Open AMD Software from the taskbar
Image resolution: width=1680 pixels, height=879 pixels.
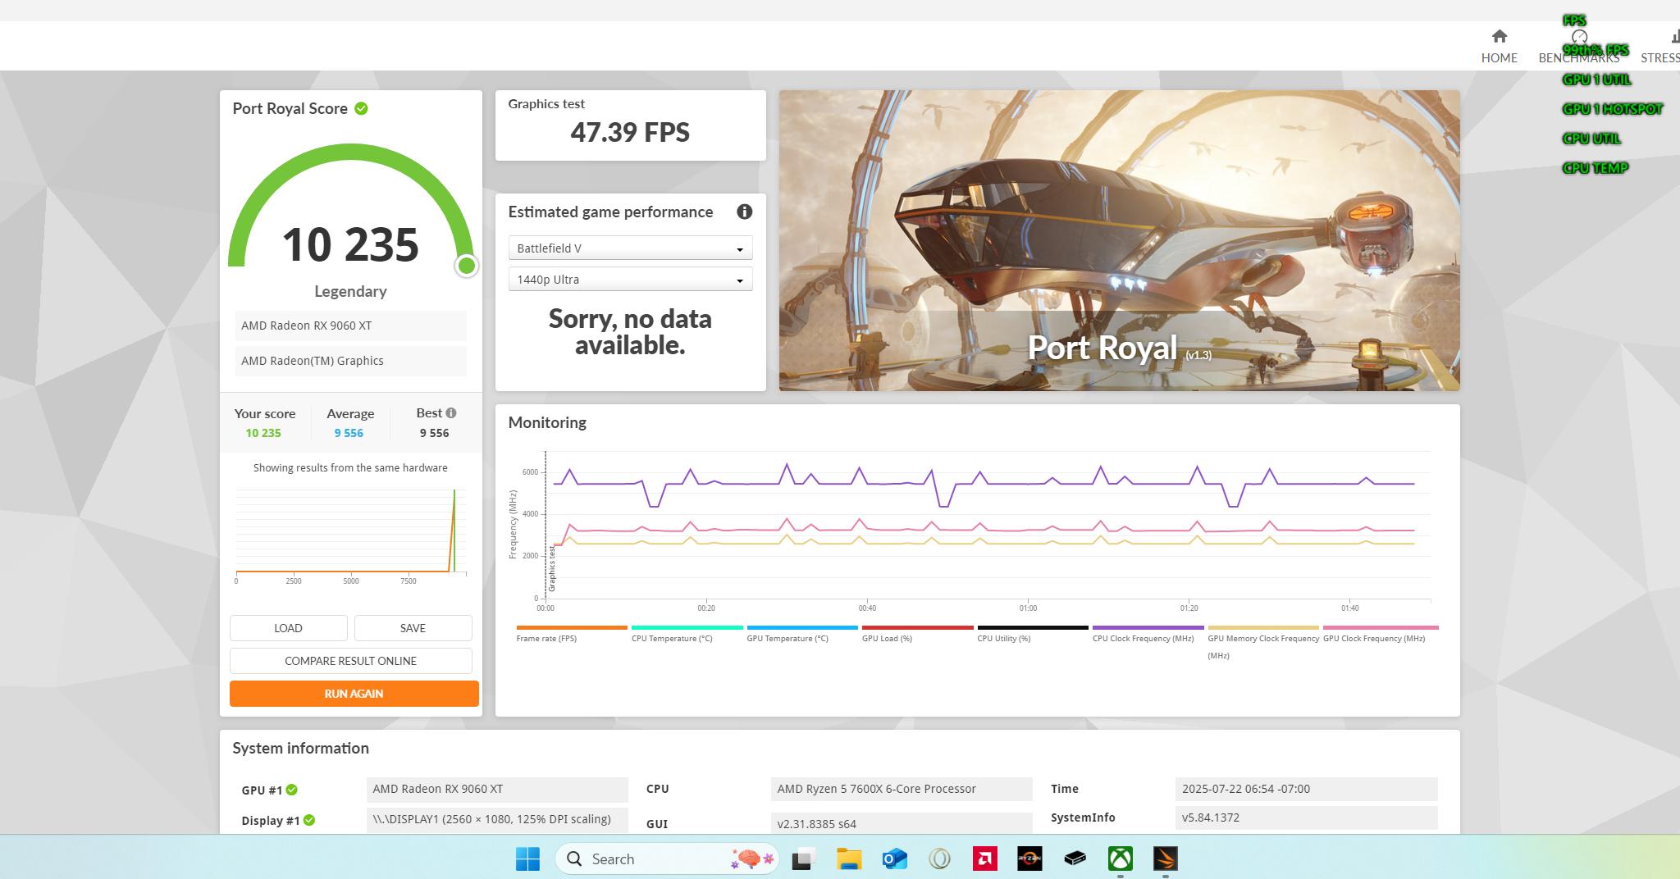point(984,859)
